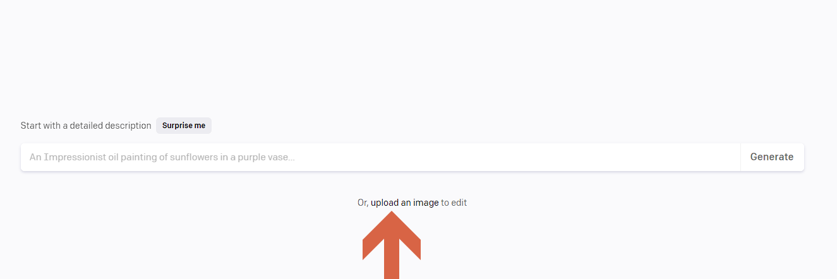
Task: Click the blank area above the description label
Action: click(x=418, y=57)
